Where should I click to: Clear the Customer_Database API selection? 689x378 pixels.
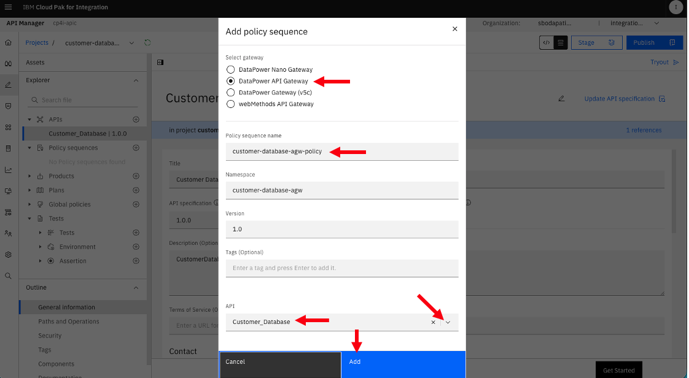434,322
